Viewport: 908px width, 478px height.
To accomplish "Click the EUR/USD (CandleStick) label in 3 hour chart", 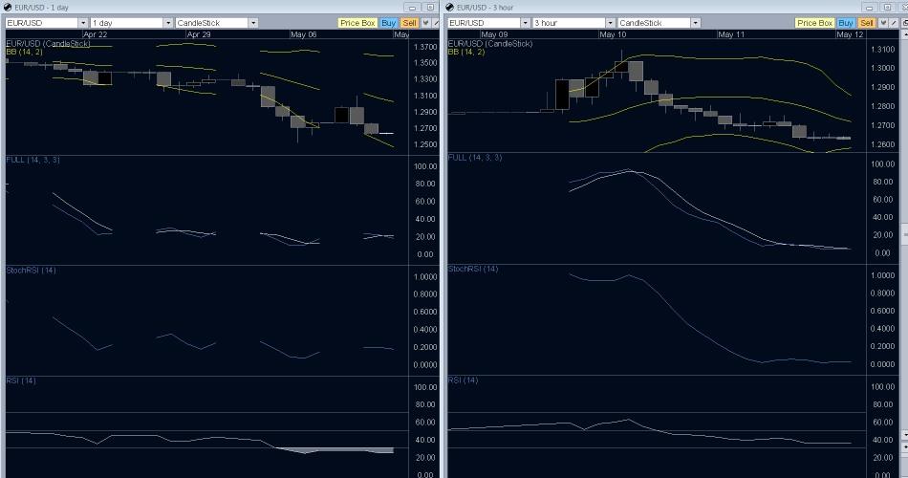I will point(490,43).
